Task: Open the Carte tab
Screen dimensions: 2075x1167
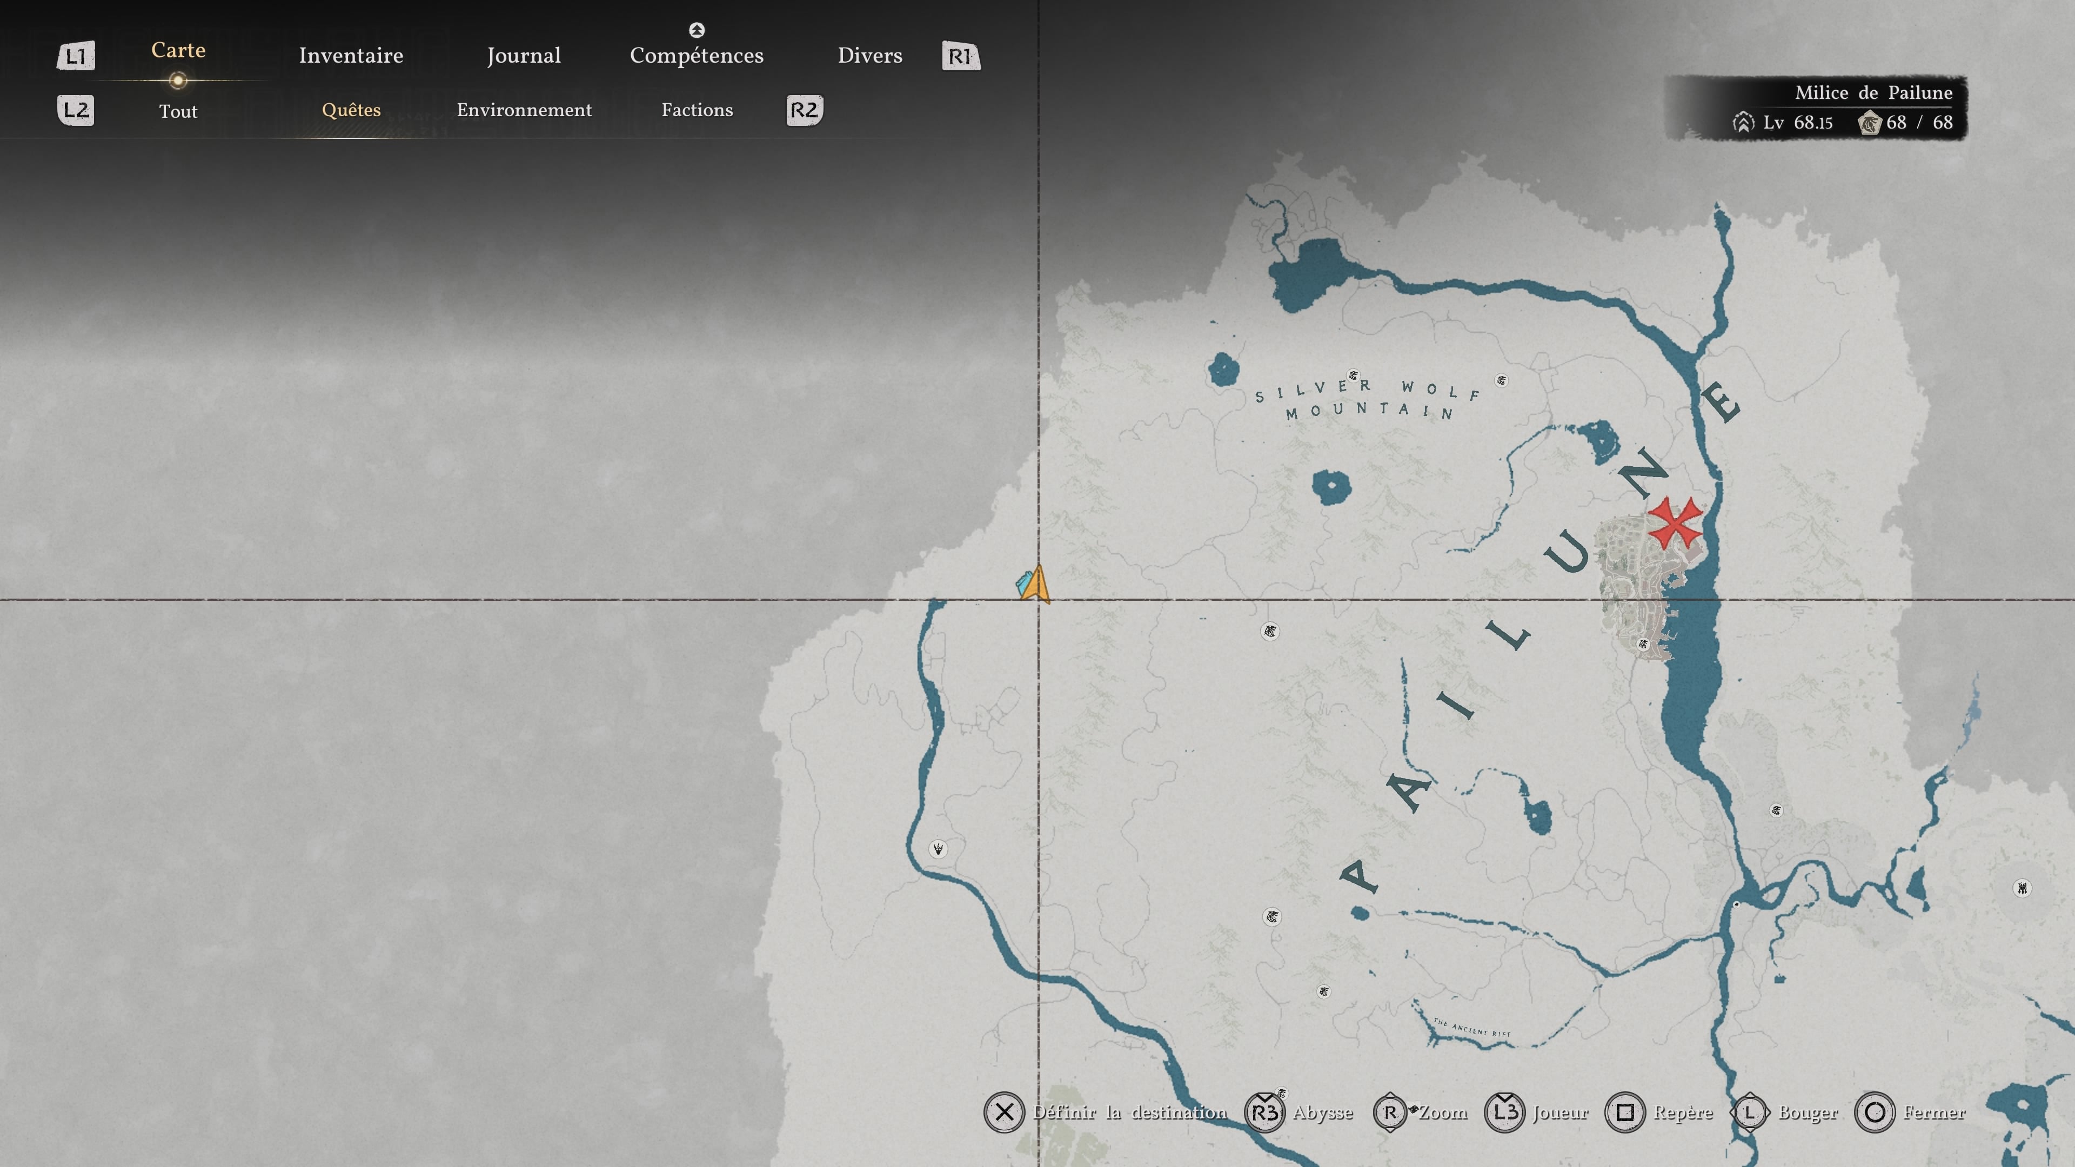Action: pos(178,50)
